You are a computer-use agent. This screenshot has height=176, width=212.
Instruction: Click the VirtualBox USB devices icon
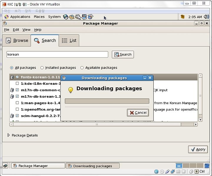(x=167, y=172)
